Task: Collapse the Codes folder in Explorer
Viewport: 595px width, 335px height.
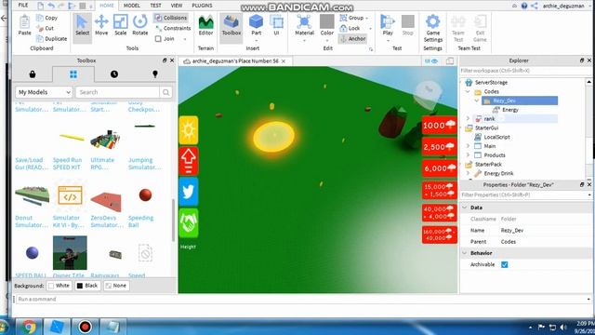Action: (x=468, y=91)
